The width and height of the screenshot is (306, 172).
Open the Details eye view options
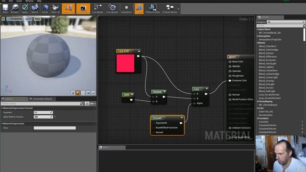point(93,104)
